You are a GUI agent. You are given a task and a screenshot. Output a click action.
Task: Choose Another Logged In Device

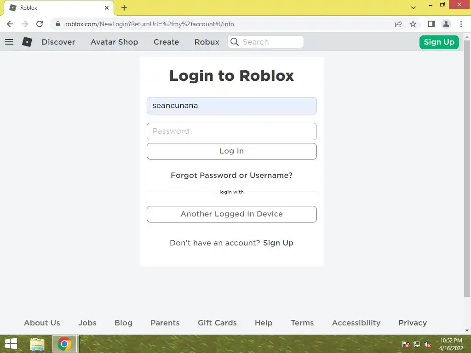[x=232, y=214]
